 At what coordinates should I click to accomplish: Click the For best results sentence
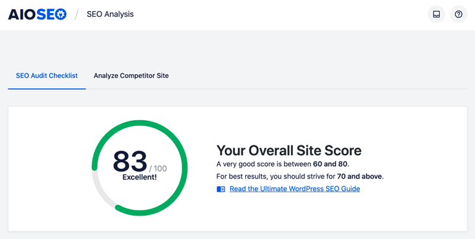pos(300,177)
